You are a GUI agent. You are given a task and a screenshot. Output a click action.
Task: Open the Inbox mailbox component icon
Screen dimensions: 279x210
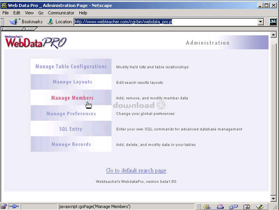click(x=220, y=207)
